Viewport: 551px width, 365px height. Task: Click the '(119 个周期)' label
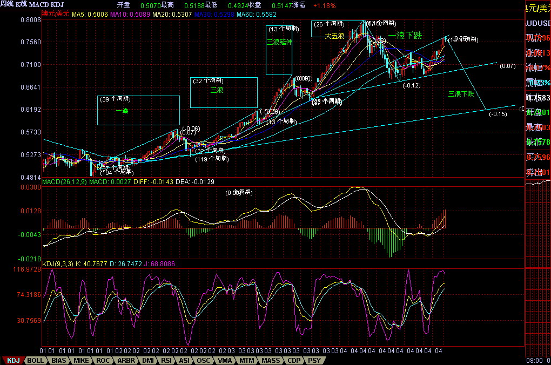(212, 159)
